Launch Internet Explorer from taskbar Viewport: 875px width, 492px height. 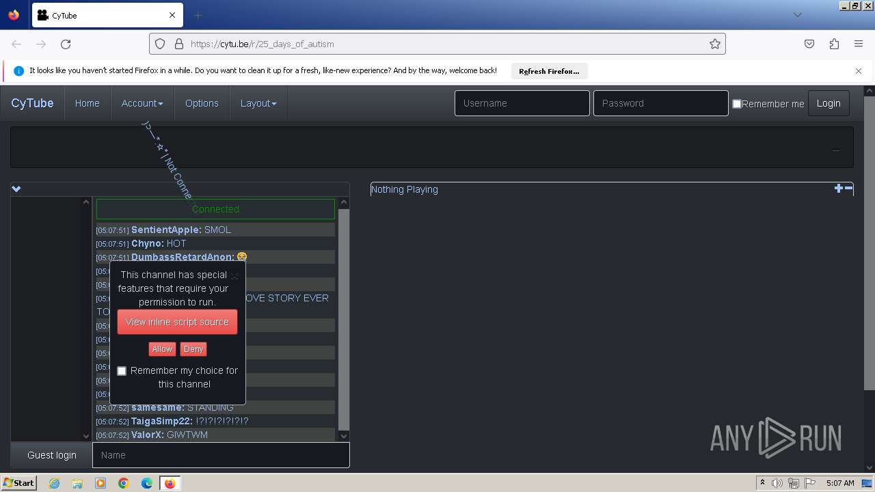[54, 483]
